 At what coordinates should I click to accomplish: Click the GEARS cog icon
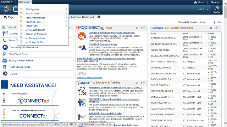click(x=5, y=74)
